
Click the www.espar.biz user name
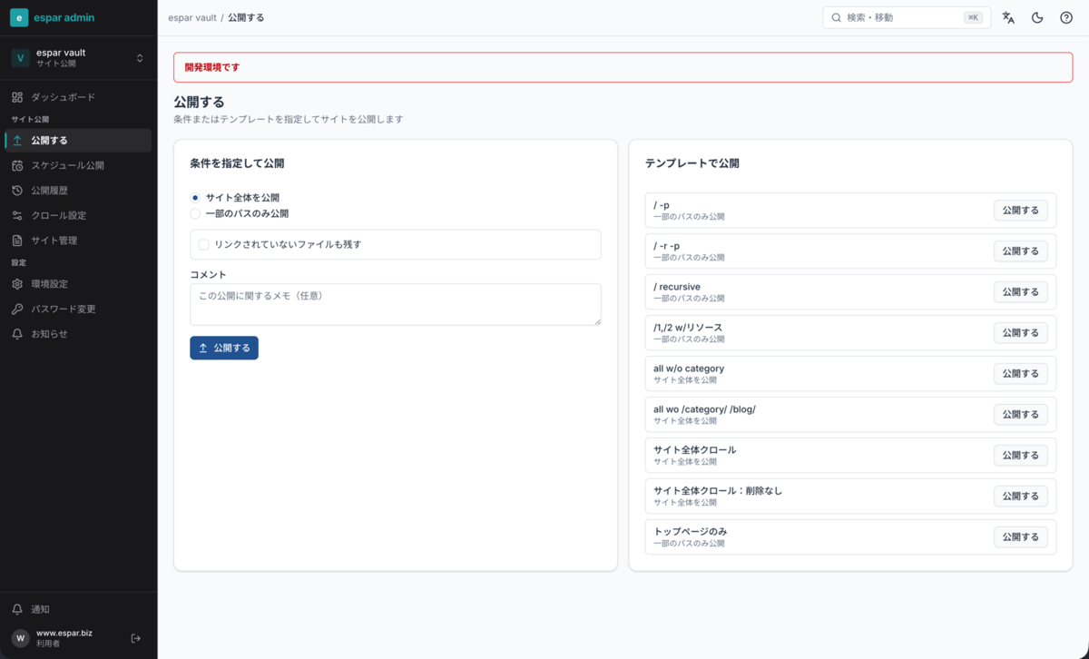click(x=64, y=633)
